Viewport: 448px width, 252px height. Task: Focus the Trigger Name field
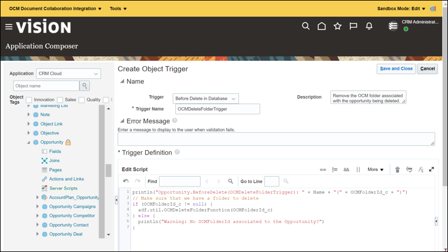(x=218, y=109)
